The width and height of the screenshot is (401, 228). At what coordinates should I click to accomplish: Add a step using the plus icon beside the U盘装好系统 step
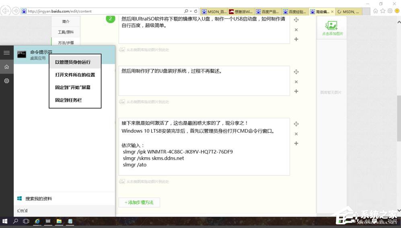coord(296,91)
